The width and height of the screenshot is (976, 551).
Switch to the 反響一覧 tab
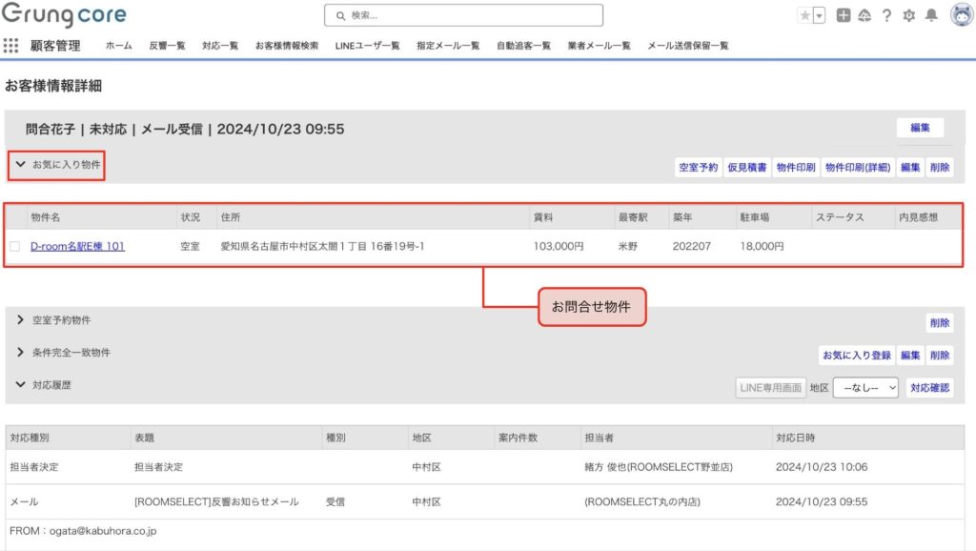[x=167, y=46]
